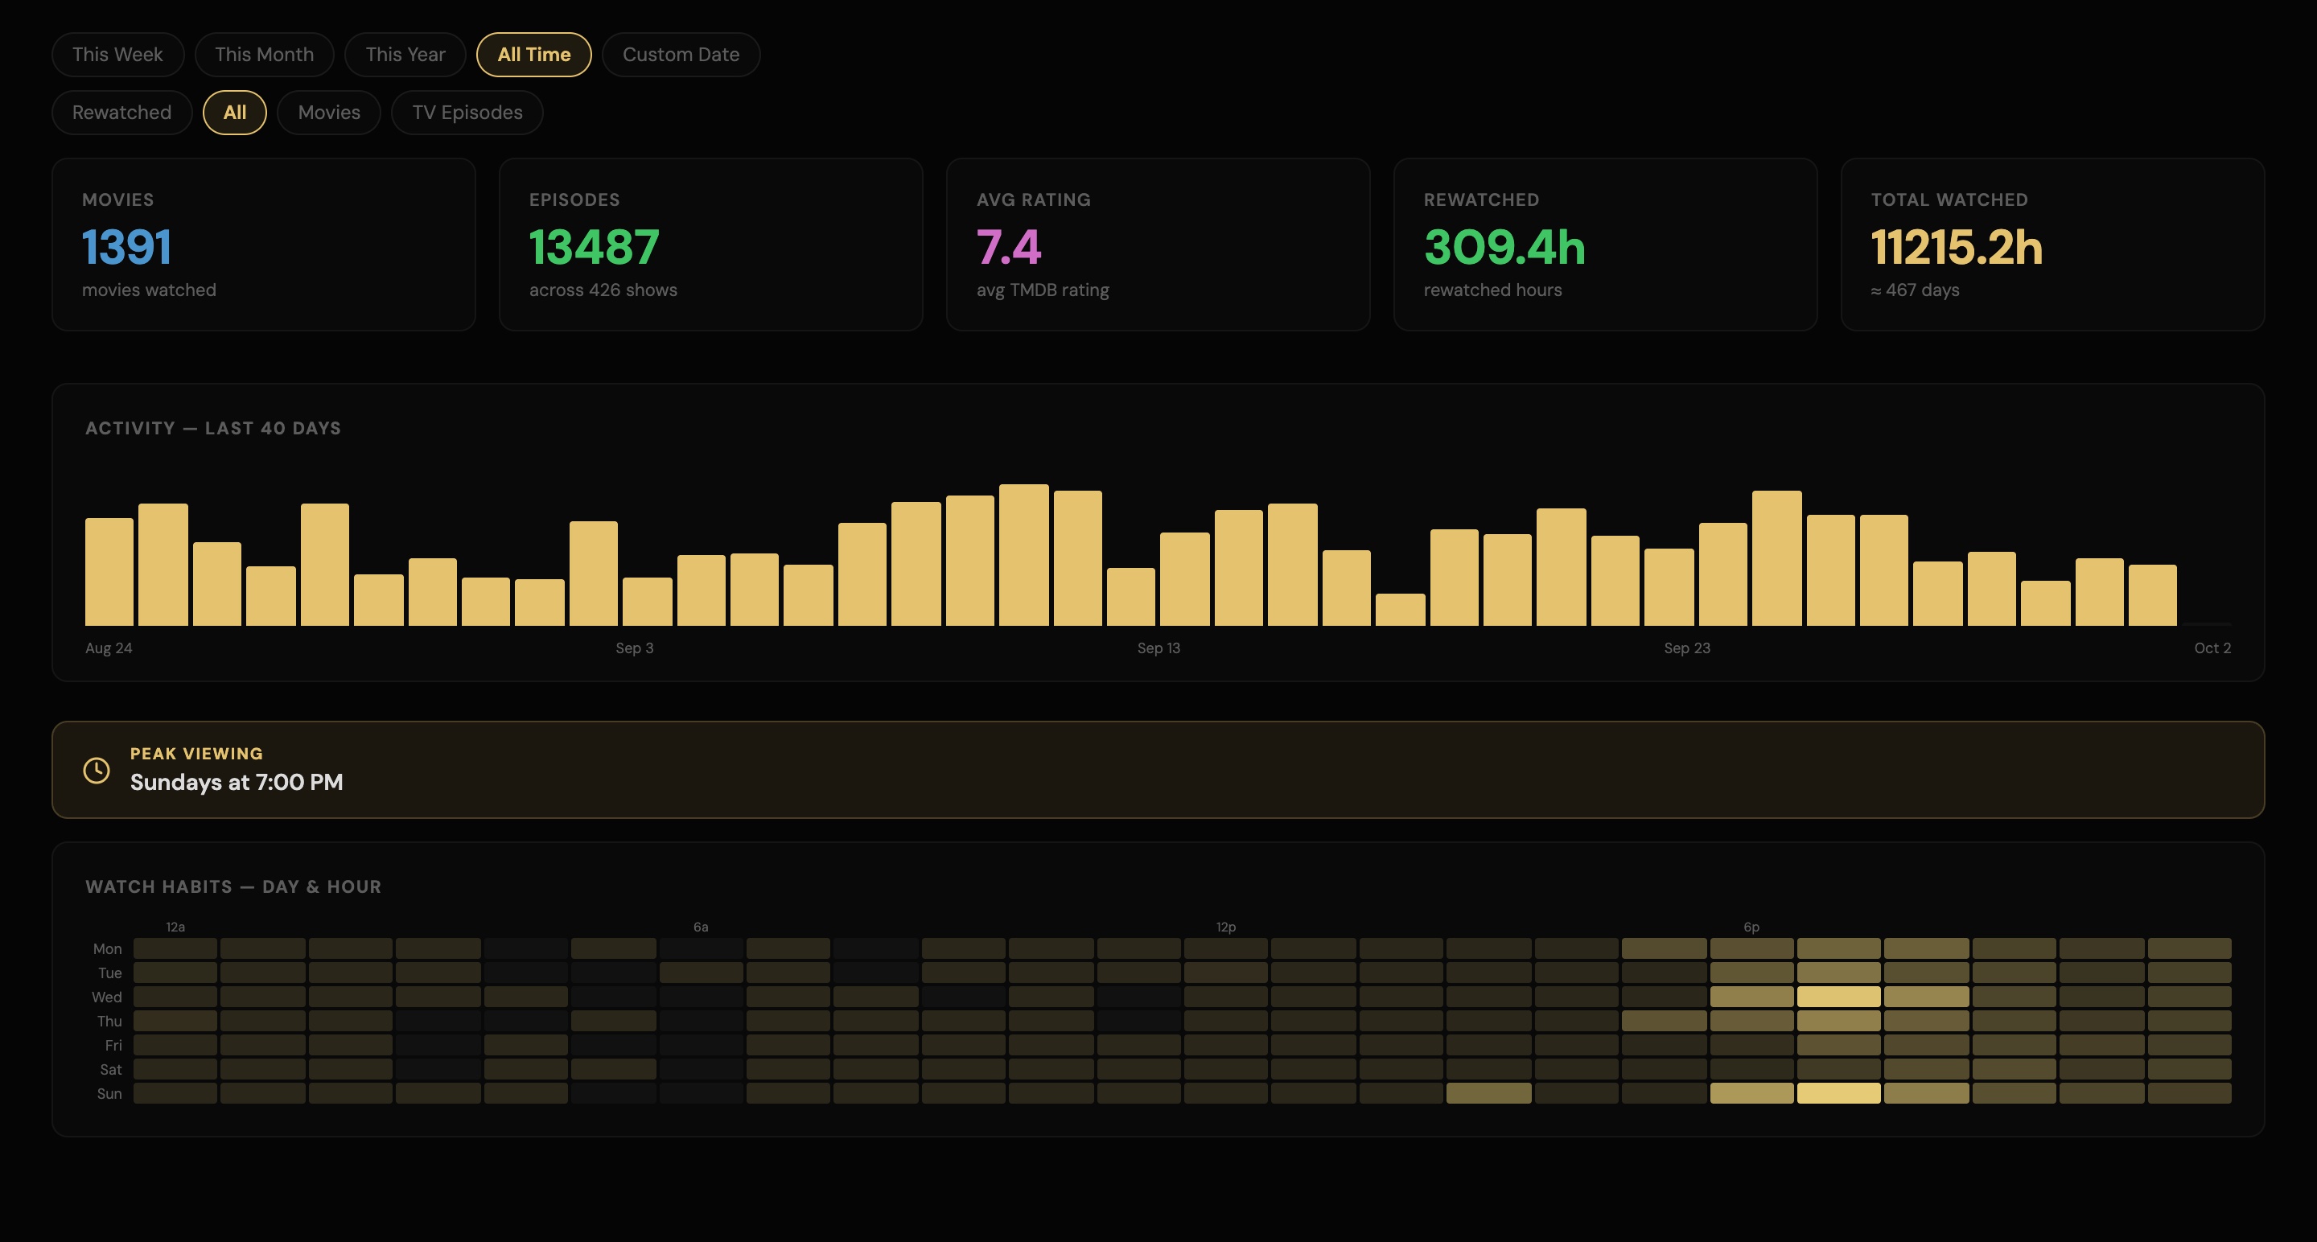Image resolution: width=2317 pixels, height=1242 pixels.
Task: Click the Total Watched card title
Action: [1949, 199]
